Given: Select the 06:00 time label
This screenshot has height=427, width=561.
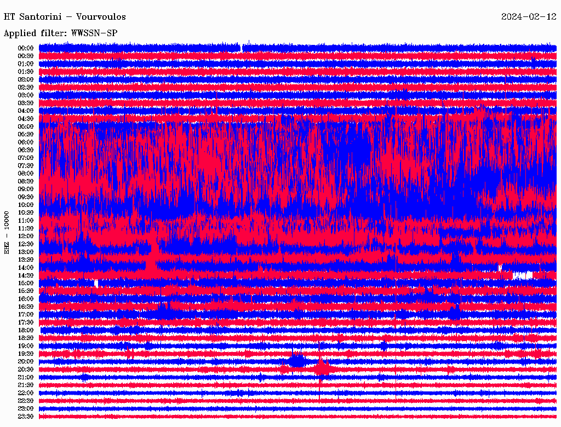Looking at the screenshot, I should 26,142.
